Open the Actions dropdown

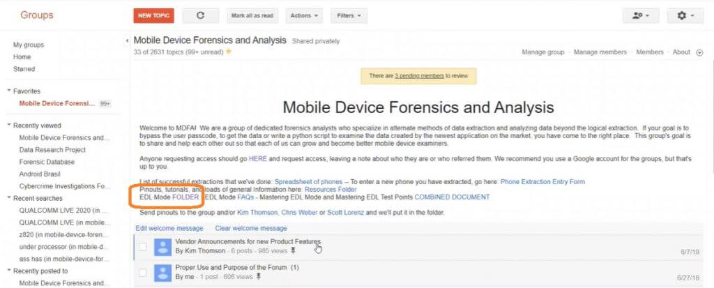coord(304,15)
